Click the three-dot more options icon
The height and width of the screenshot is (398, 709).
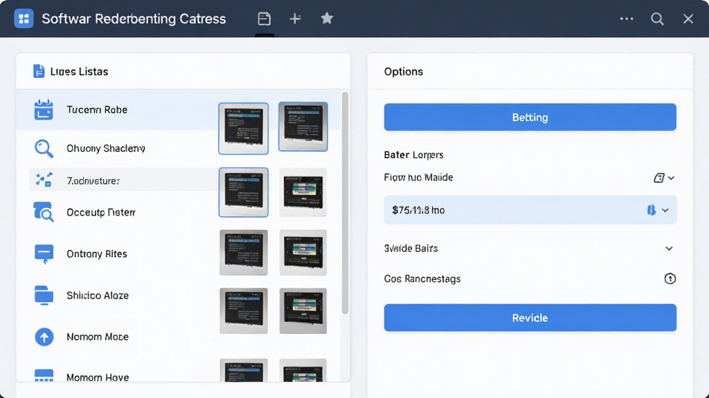click(626, 19)
